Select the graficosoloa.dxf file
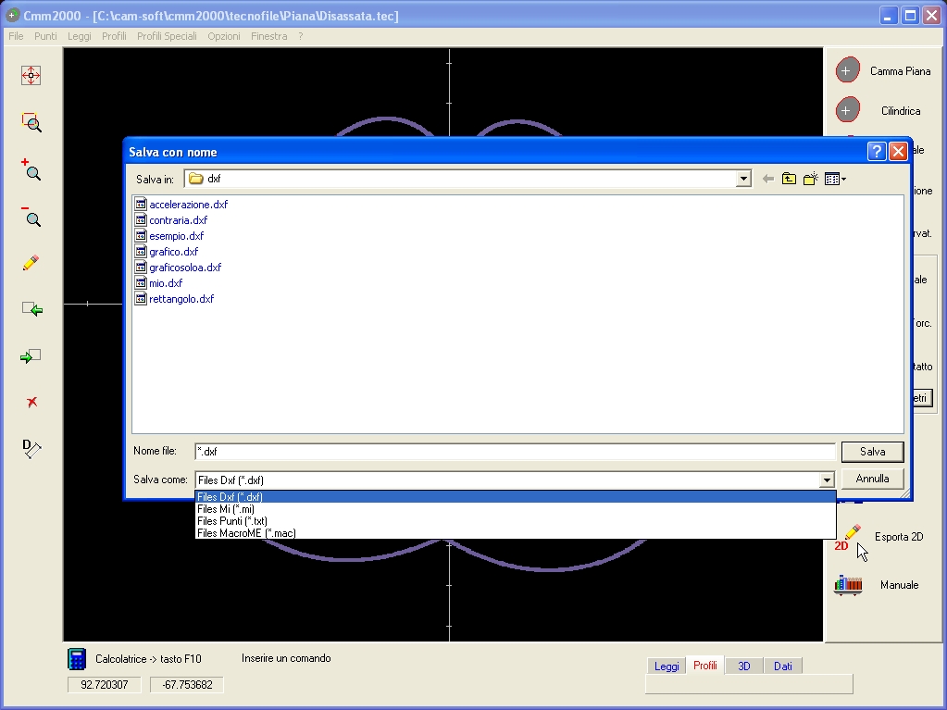The image size is (947, 710). [185, 267]
